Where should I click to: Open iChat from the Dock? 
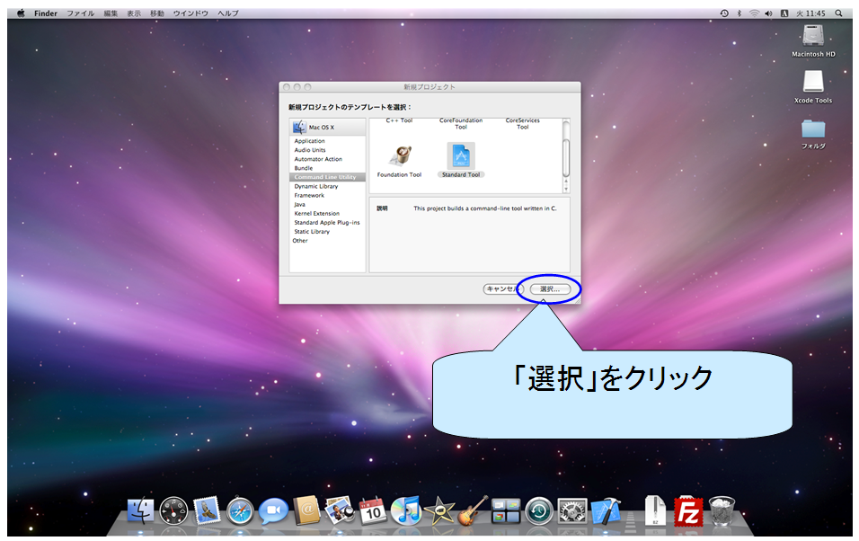pyautogui.click(x=273, y=510)
